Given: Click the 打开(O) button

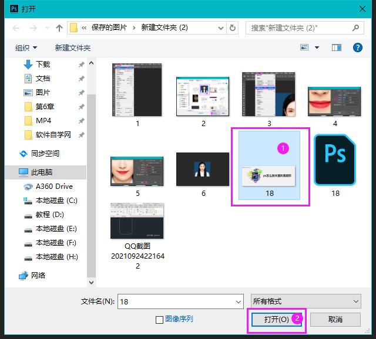Looking at the screenshot, I should [277, 320].
